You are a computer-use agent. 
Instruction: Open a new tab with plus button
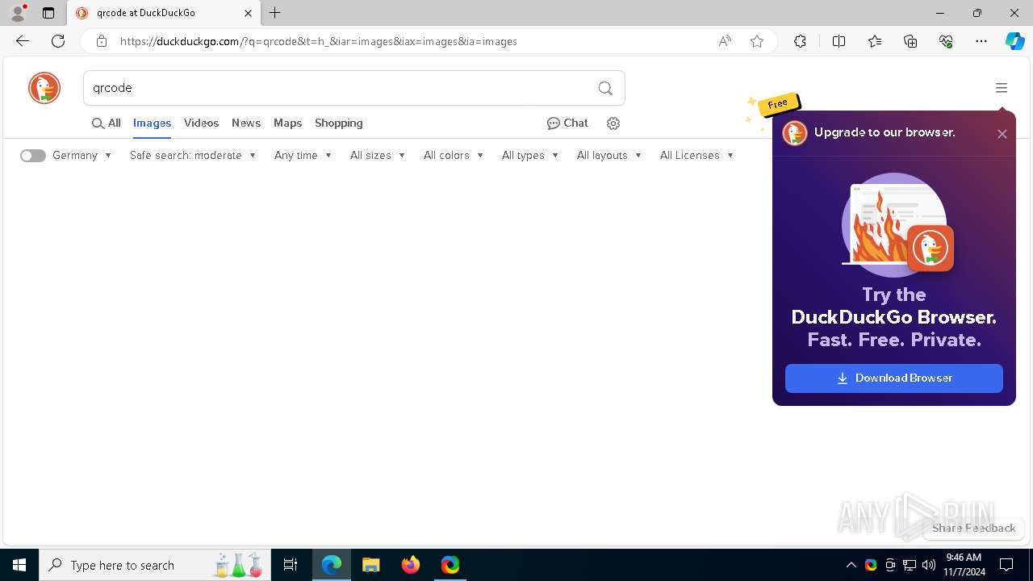coord(275,13)
